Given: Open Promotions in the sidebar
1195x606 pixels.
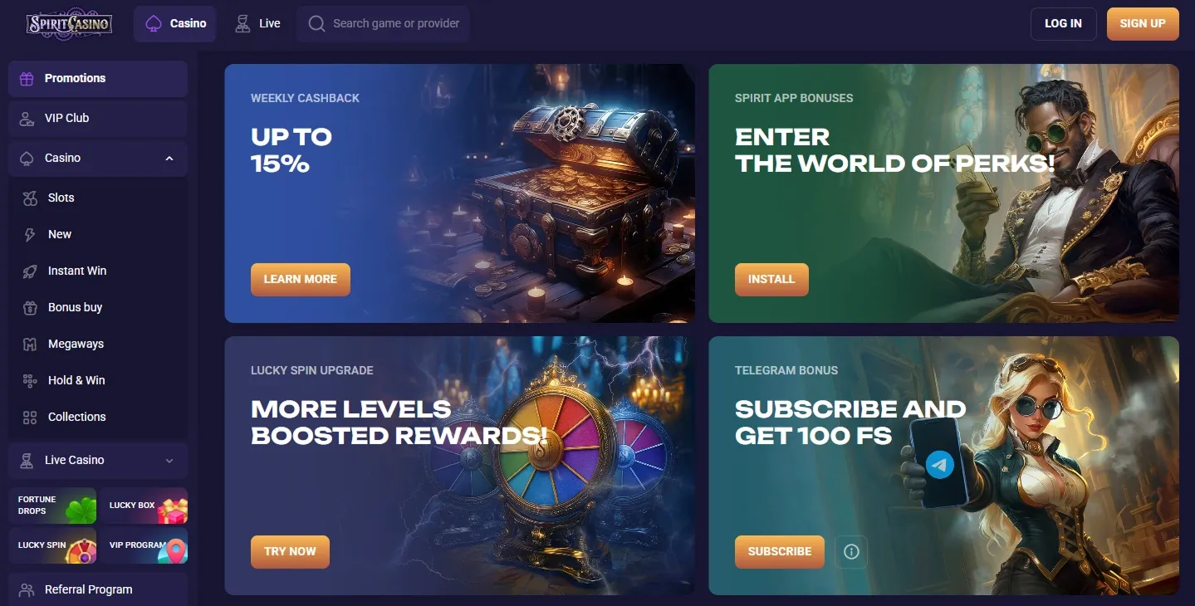Looking at the screenshot, I should [98, 78].
